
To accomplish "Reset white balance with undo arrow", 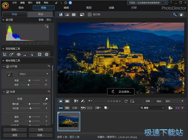I will 49,66.
